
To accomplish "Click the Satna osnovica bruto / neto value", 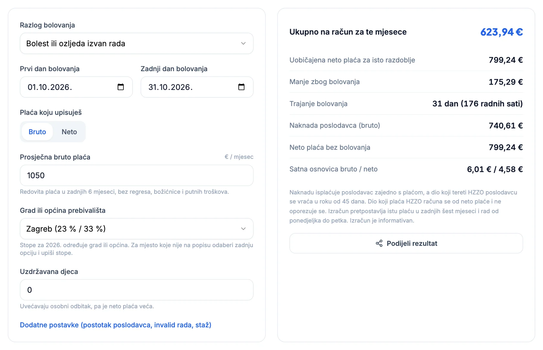I will point(495,169).
